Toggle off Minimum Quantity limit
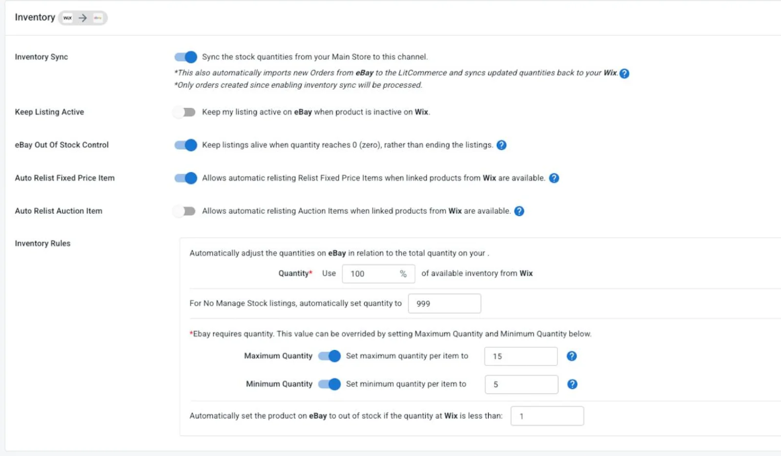 coord(329,384)
